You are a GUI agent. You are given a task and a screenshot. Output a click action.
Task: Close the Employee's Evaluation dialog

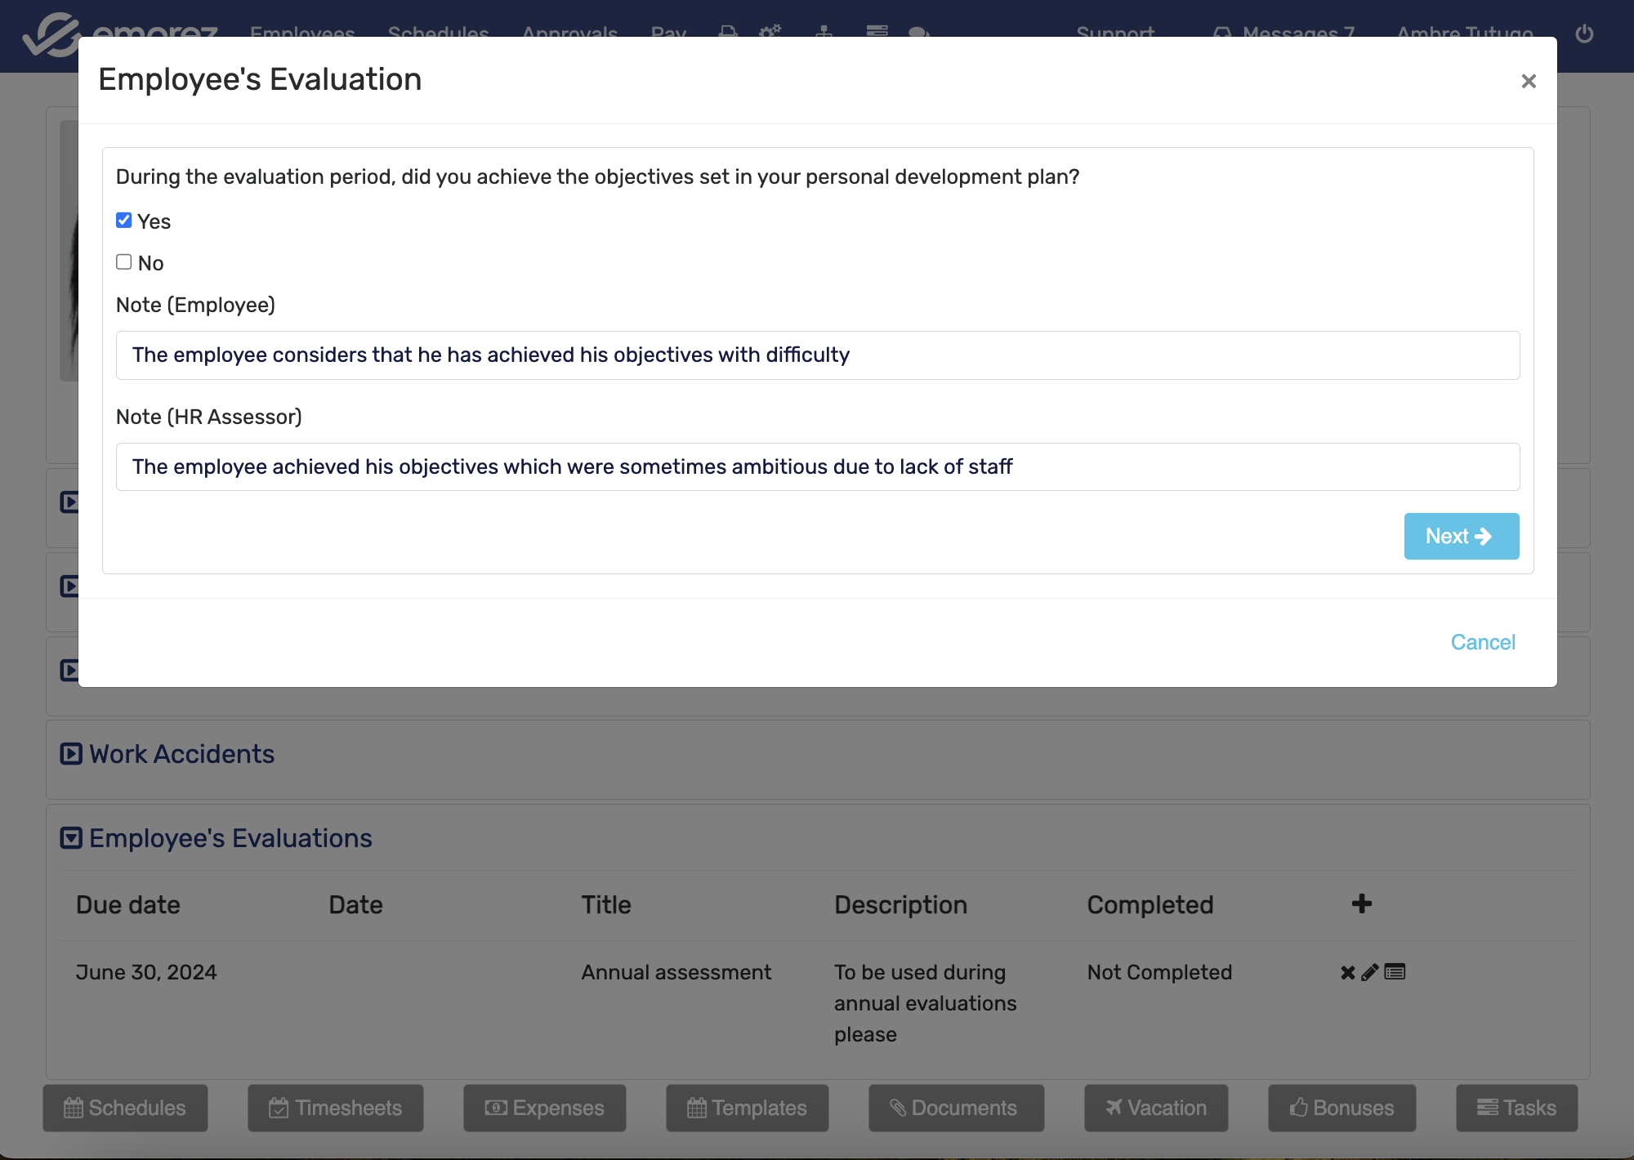(x=1529, y=81)
